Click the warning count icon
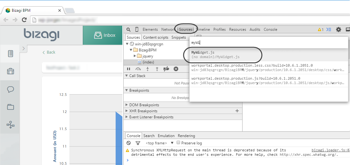 point(321,30)
